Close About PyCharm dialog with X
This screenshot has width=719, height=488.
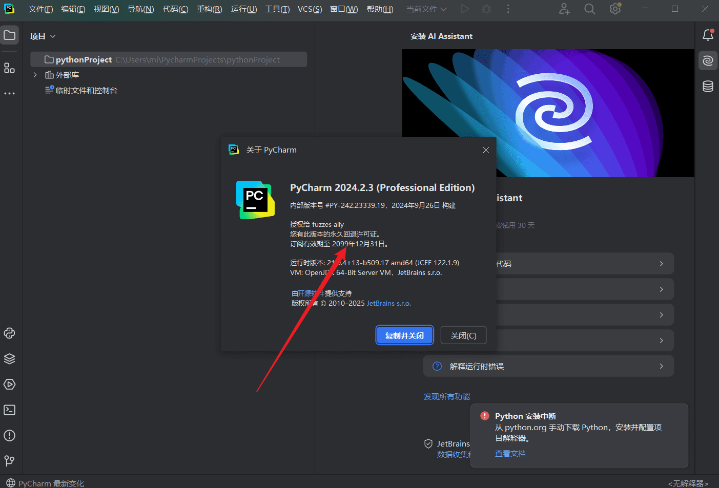tap(486, 150)
